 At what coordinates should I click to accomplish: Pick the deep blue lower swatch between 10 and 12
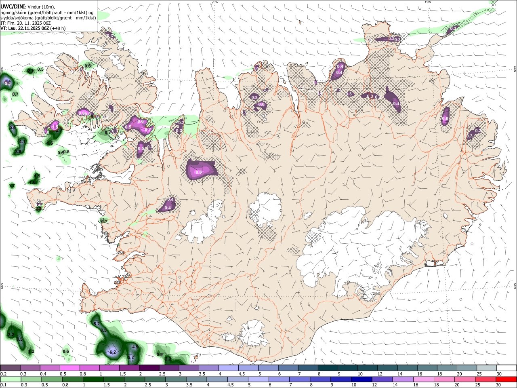pos(361,379)
